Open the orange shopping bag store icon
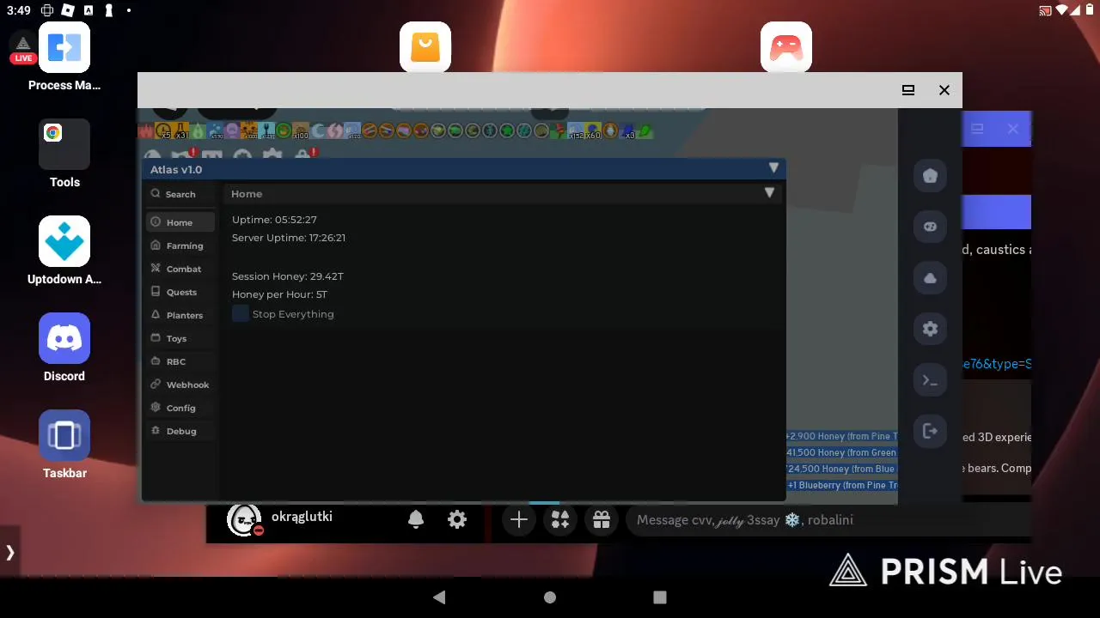The width and height of the screenshot is (1100, 618). click(x=425, y=47)
